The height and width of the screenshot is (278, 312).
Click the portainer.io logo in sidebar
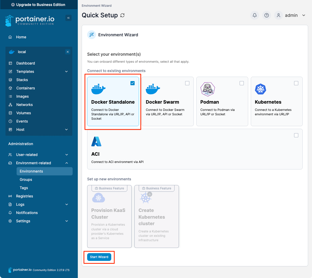click(x=30, y=20)
